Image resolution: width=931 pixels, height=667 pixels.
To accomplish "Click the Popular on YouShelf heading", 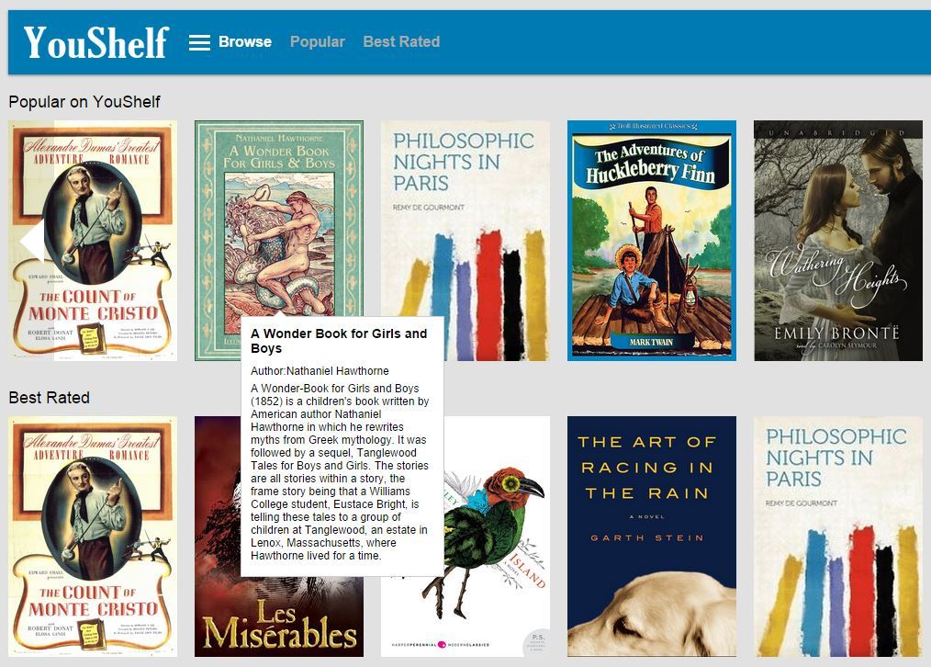I will click(x=84, y=102).
